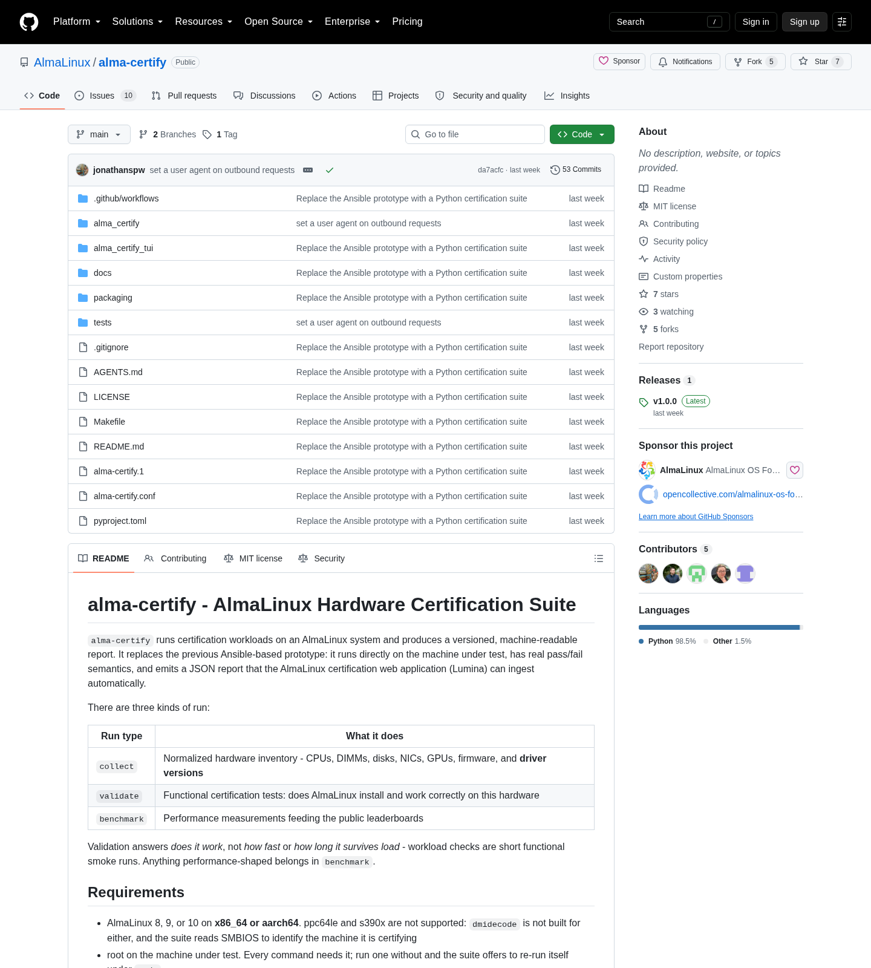Click the GitHub logo icon

click(29, 22)
